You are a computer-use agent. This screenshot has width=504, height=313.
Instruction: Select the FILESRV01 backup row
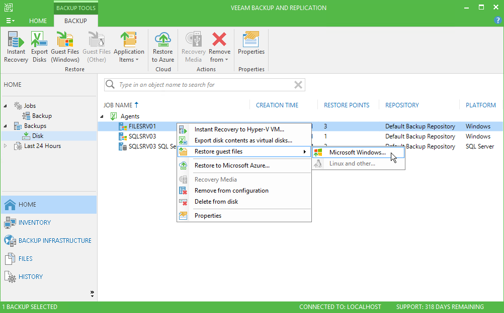[x=300, y=126]
